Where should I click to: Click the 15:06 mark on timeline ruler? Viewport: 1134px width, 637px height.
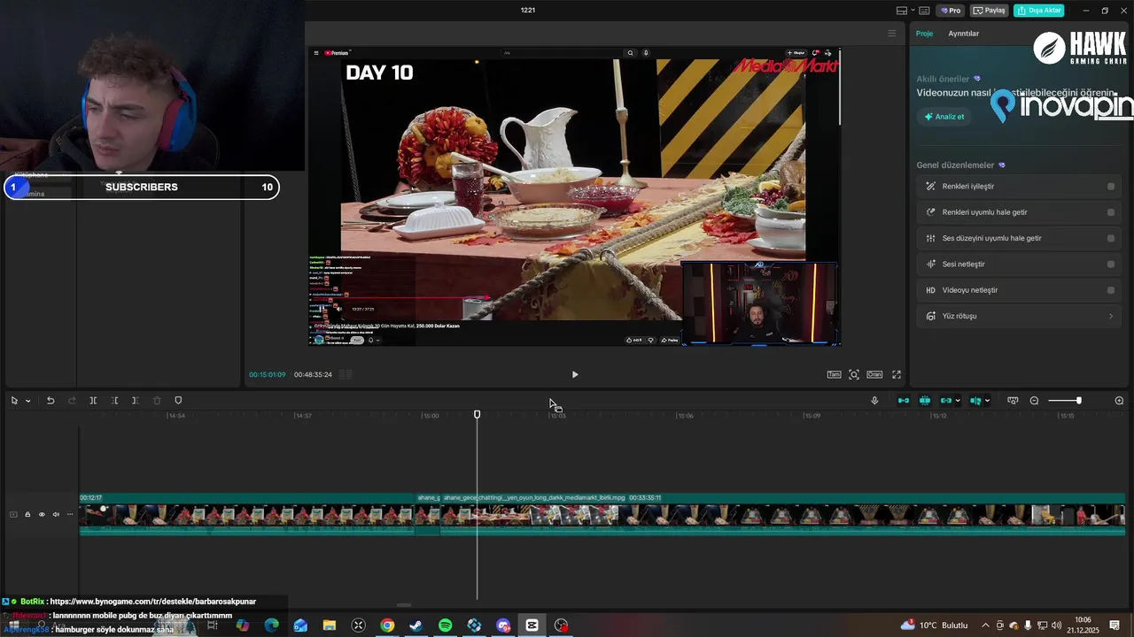click(686, 416)
